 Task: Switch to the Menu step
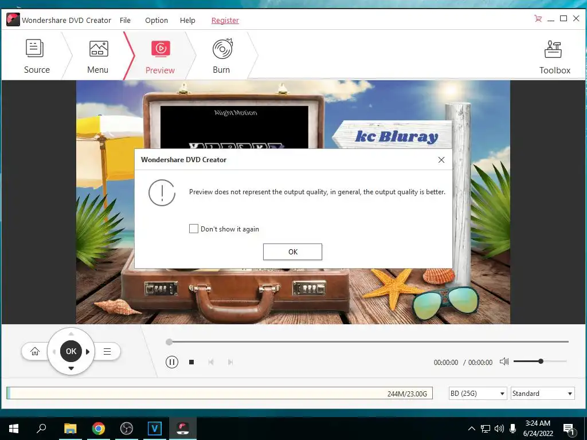pyautogui.click(x=97, y=56)
